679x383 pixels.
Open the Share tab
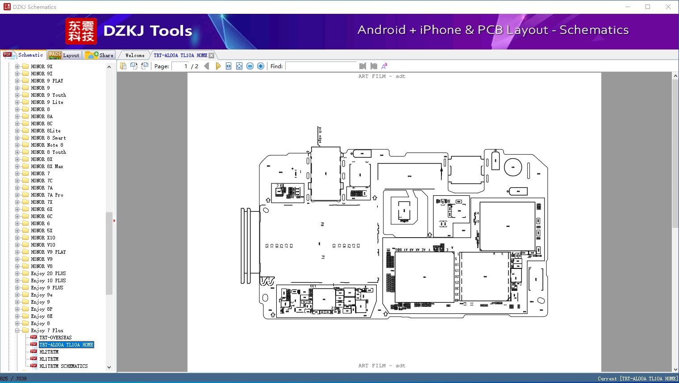pyautogui.click(x=99, y=55)
